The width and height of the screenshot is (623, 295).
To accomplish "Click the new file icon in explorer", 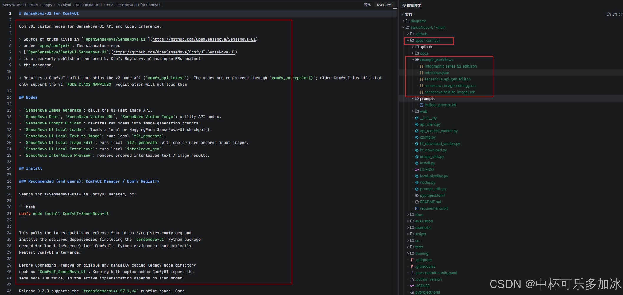I will point(609,14).
